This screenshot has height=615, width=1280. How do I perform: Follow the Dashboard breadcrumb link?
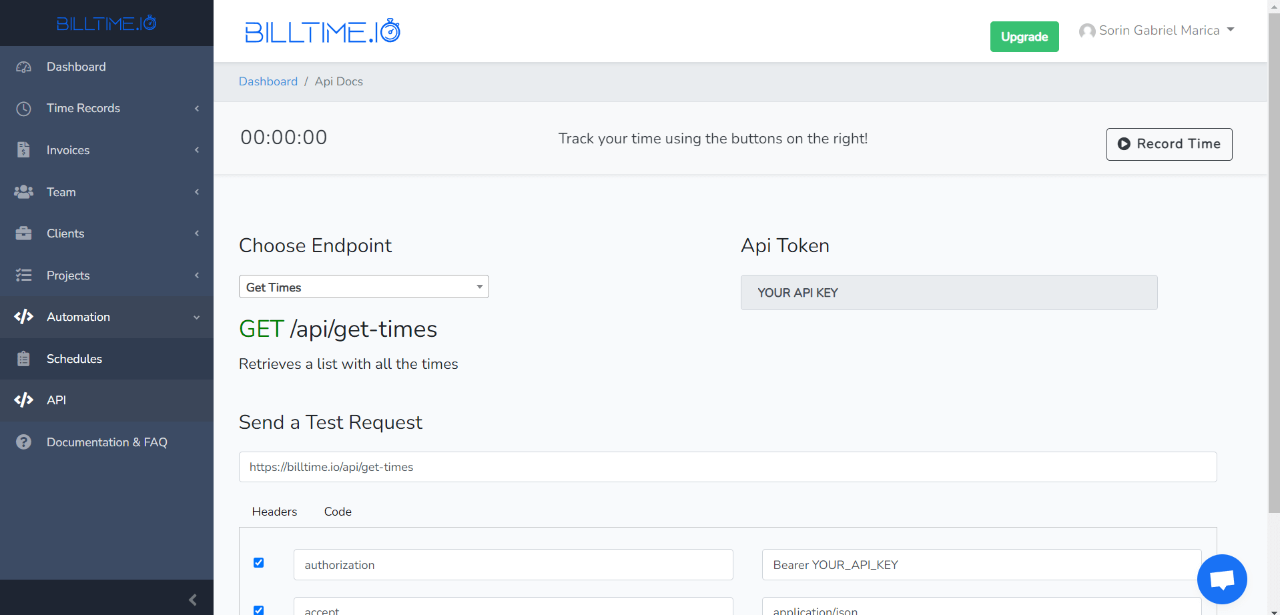click(x=268, y=81)
